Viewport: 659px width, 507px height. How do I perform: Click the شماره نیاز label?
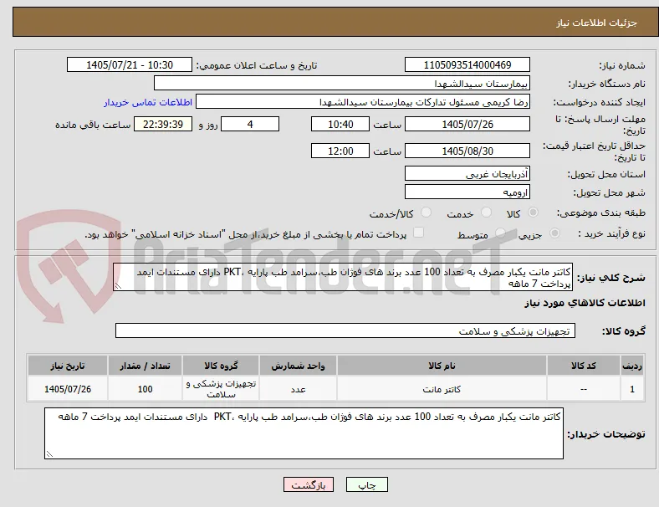coord(622,65)
